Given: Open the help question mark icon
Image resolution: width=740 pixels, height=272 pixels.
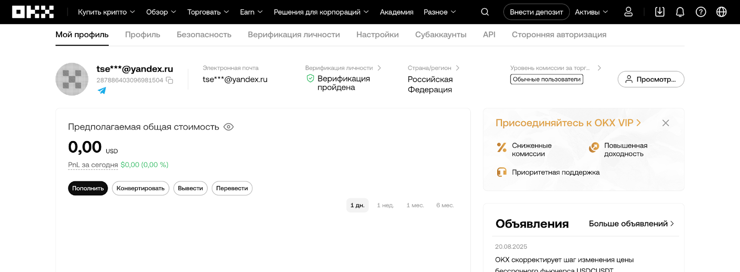Looking at the screenshot, I should click(x=701, y=12).
